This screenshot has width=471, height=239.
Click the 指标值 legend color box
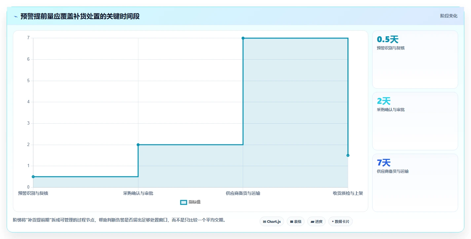click(184, 202)
